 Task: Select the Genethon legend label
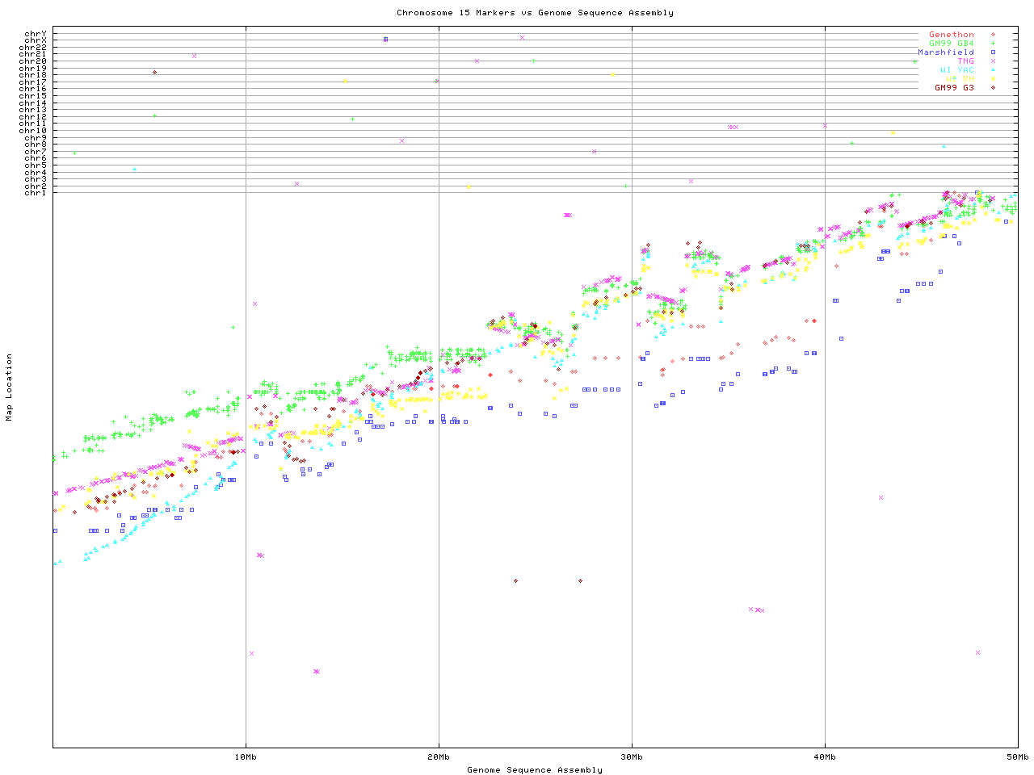(x=951, y=35)
